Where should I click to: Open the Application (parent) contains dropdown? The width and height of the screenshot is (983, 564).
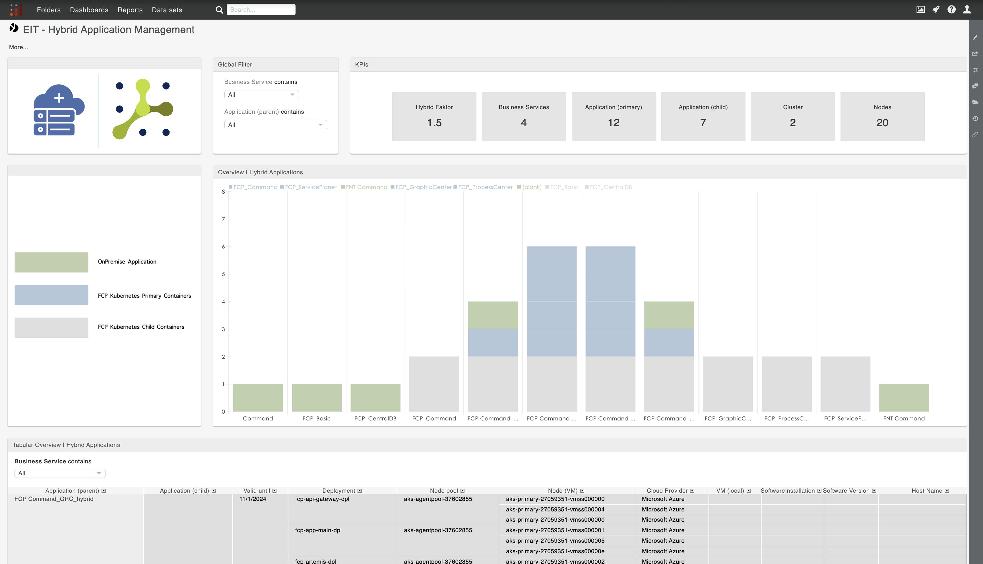[x=276, y=124]
